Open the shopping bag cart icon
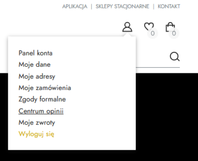 tap(170, 27)
